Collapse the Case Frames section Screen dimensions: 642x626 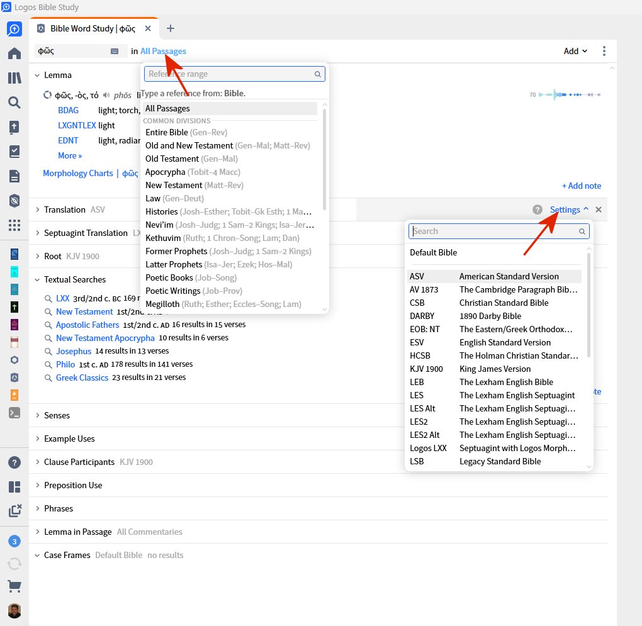pyautogui.click(x=37, y=555)
